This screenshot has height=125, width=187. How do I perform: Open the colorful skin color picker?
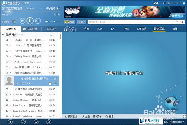coord(14,22)
